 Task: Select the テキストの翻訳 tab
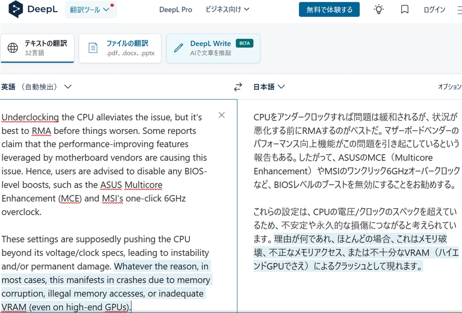click(x=37, y=48)
